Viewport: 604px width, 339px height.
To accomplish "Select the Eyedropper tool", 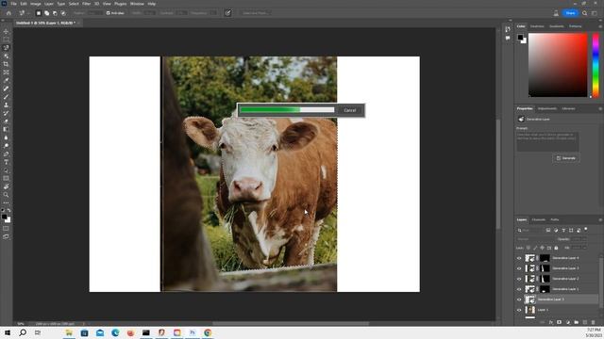I will pos(6,80).
